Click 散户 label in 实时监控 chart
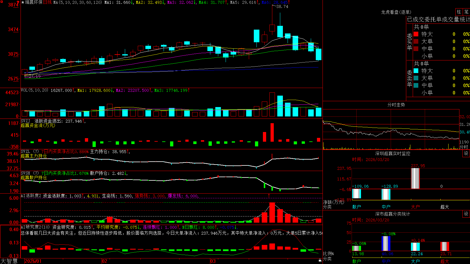Screen dimensions: 470x264 (357, 207)
